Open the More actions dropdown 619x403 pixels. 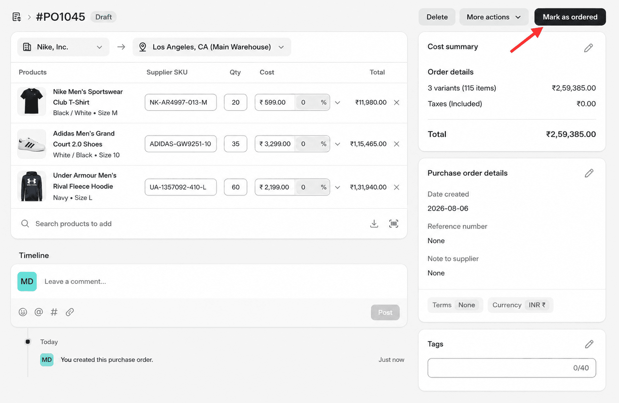pos(494,17)
